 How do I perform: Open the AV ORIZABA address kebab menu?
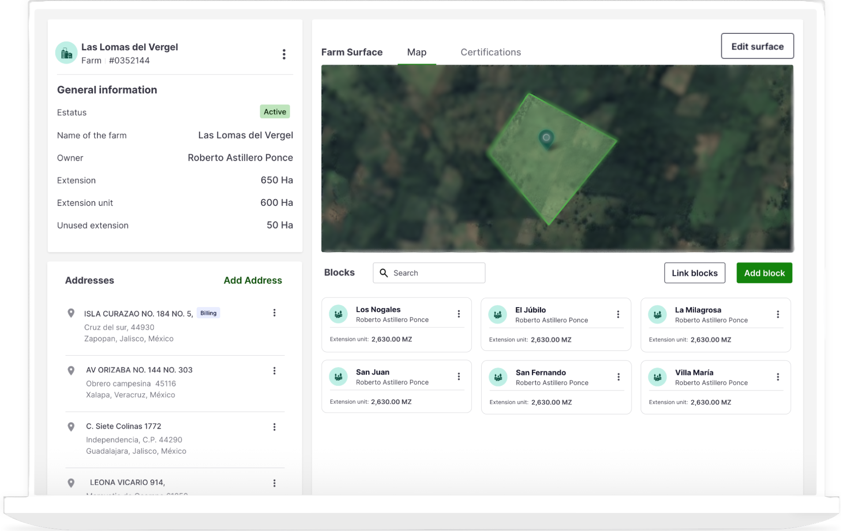coord(274,371)
